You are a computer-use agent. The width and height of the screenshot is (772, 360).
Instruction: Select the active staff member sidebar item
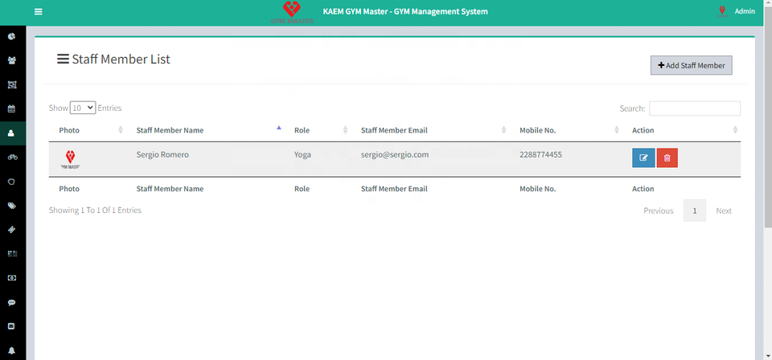pyautogui.click(x=12, y=133)
